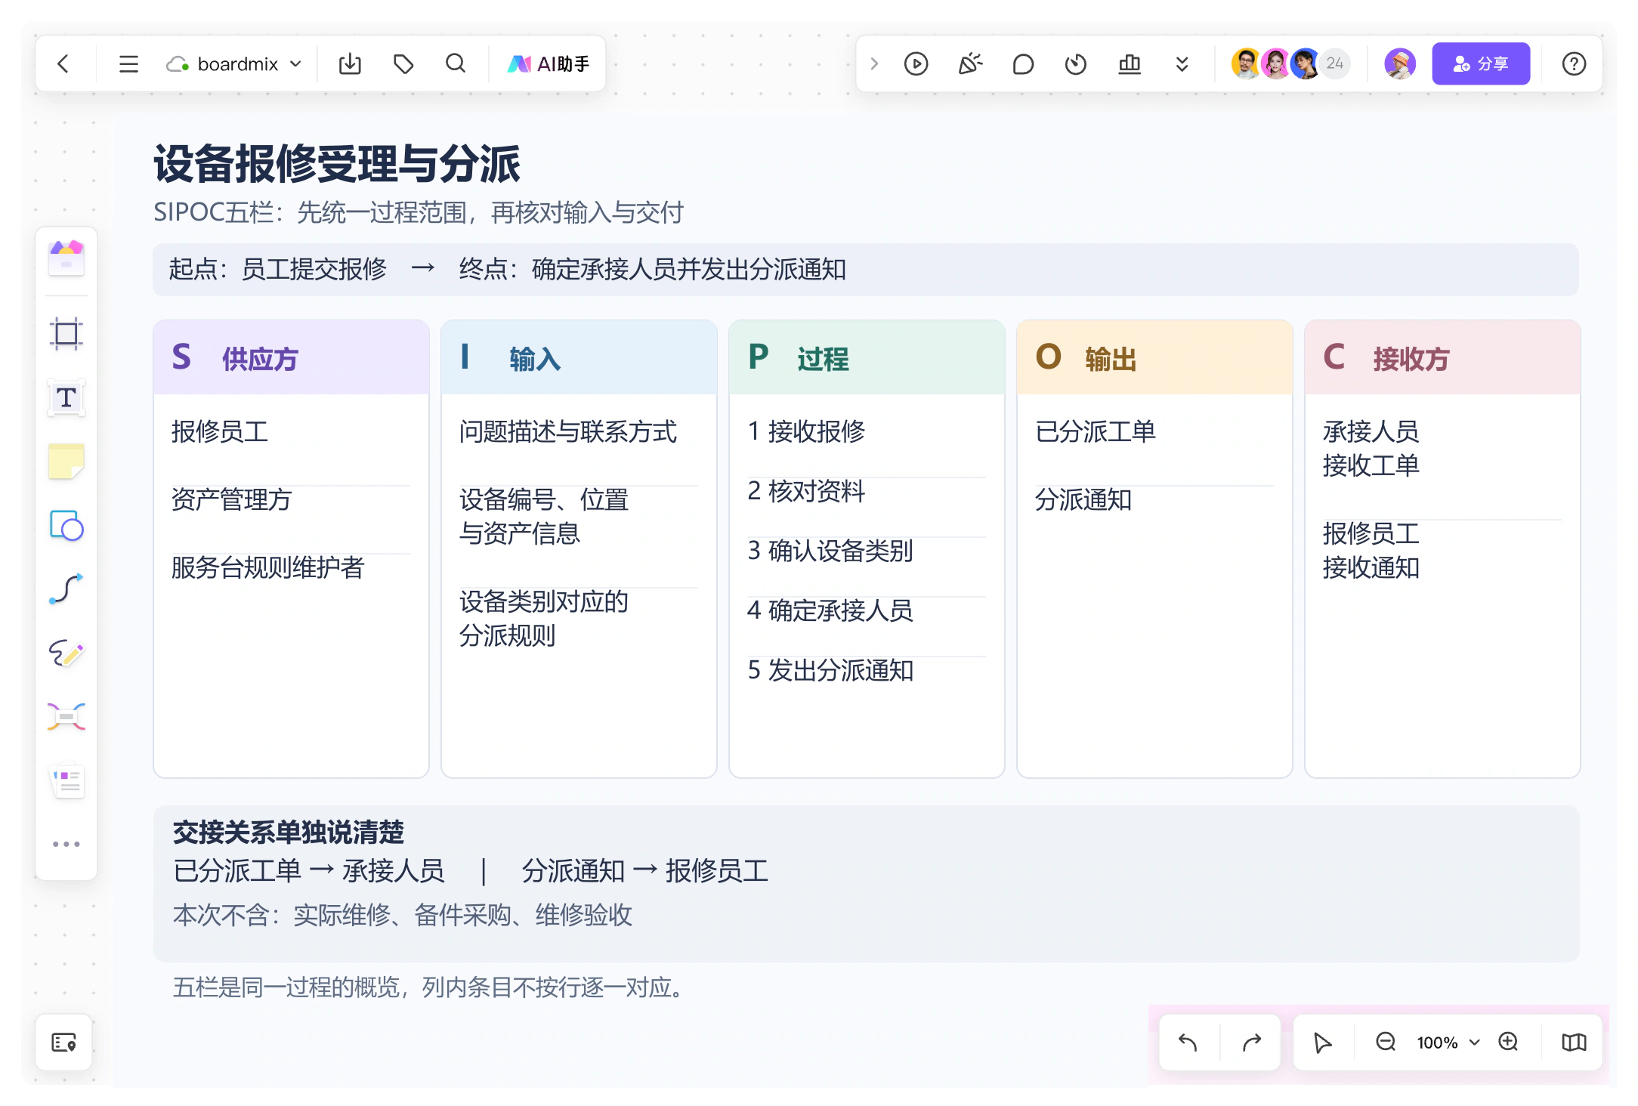Zoom out with minus magnifier
1638x1106 pixels.
click(1386, 1043)
